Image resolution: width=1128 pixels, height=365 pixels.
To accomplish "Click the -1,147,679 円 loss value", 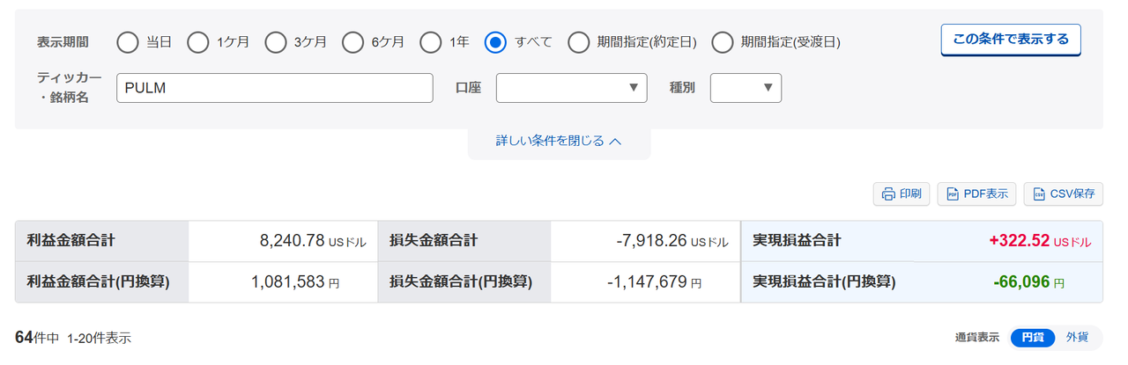I will (x=654, y=282).
